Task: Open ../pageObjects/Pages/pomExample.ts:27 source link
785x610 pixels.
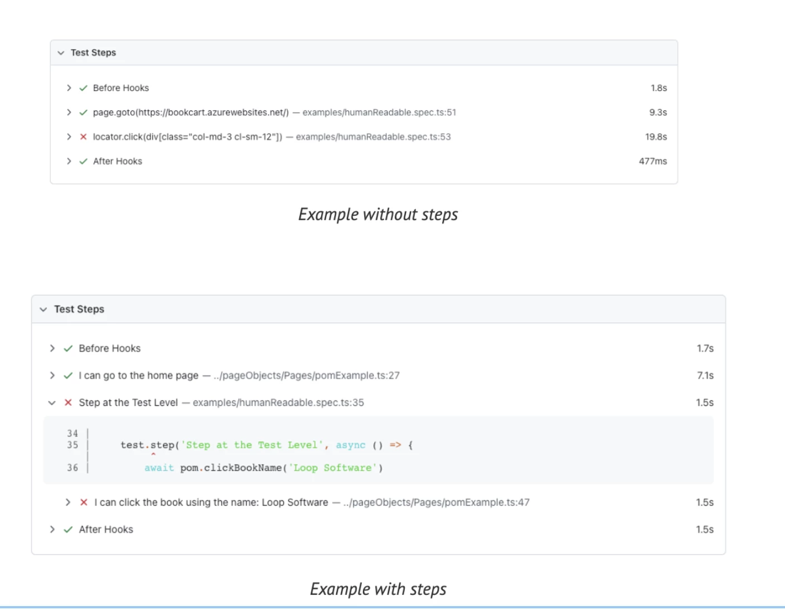Action: pyautogui.click(x=306, y=376)
